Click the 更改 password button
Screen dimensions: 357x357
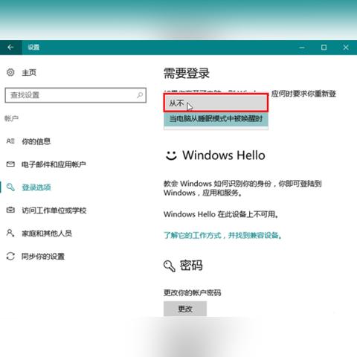click(185, 309)
